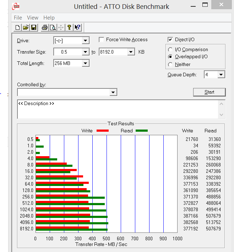Image resolution: width=234 pixels, height=252 pixels.
Task: Open the Total Length dropdown
Action: pyautogui.click(x=86, y=64)
